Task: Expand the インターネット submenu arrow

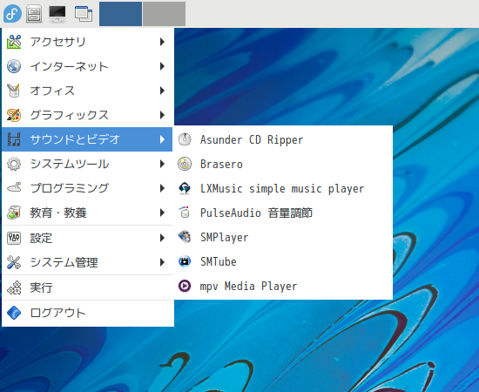Action: [x=162, y=66]
